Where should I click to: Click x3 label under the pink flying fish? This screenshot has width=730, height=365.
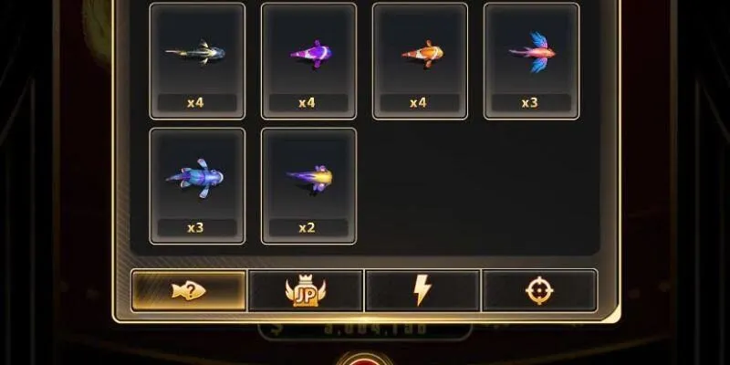531,102
